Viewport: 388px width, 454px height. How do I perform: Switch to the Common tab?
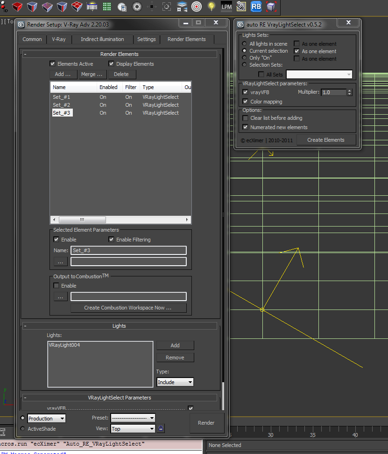click(x=32, y=39)
